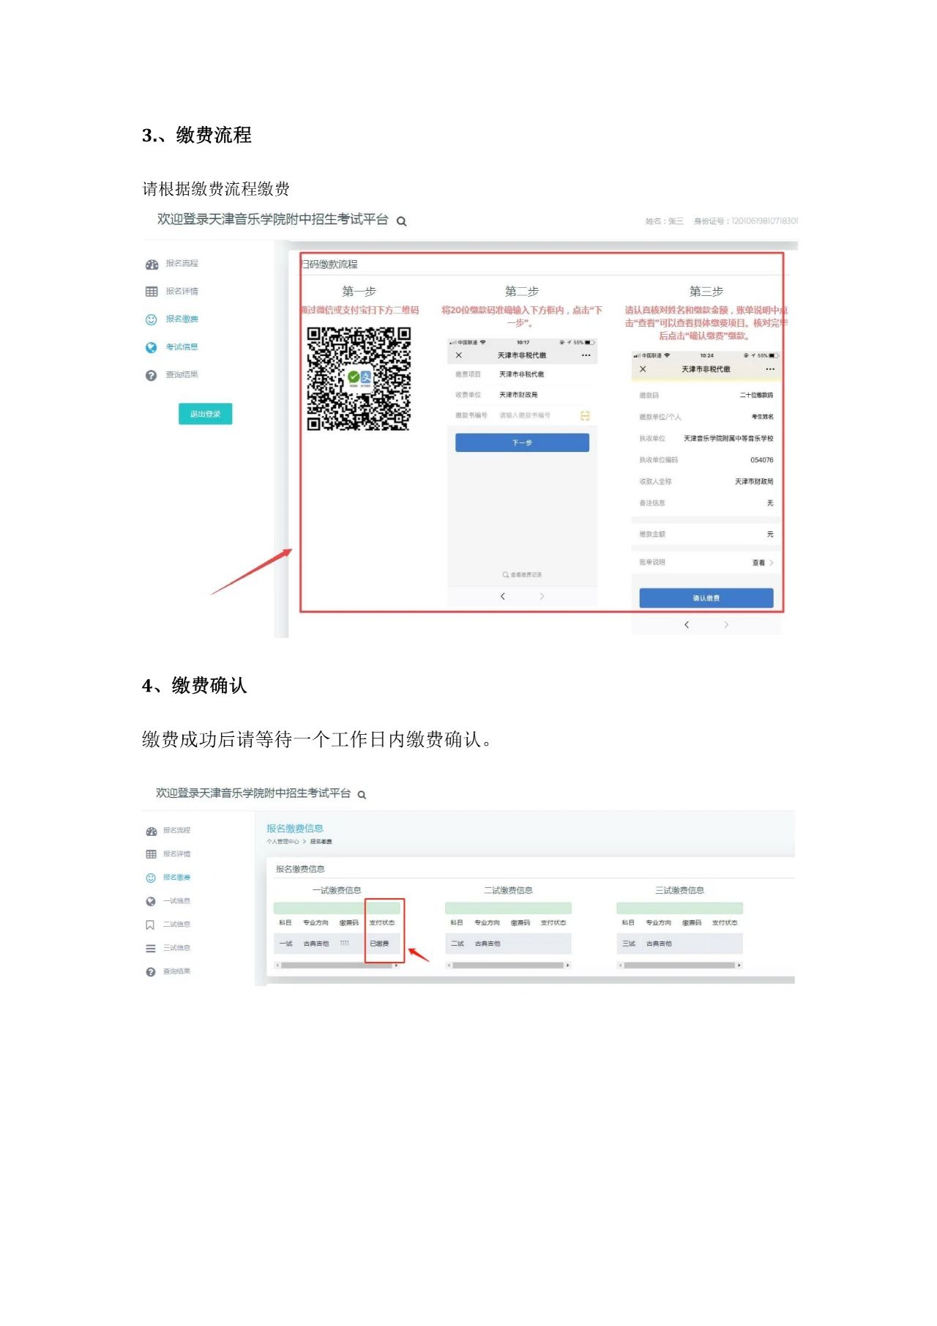This screenshot has width=937, height=1326.
Task: Click the search icon beside the 报名缴费信息 page's platform title
Action: pyautogui.click(x=362, y=795)
